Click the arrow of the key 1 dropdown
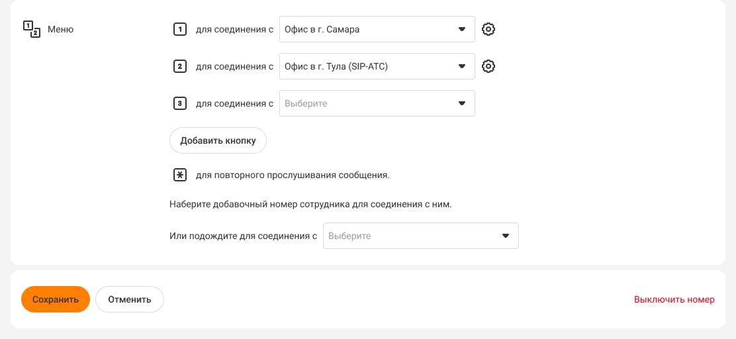This screenshot has height=339, width=736. click(x=462, y=29)
